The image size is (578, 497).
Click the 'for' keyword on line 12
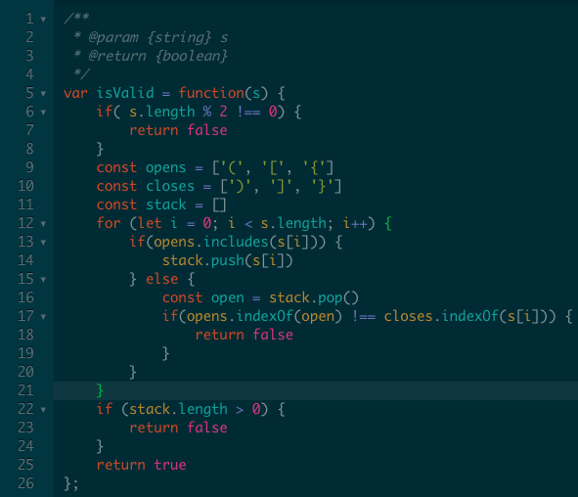(109, 223)
